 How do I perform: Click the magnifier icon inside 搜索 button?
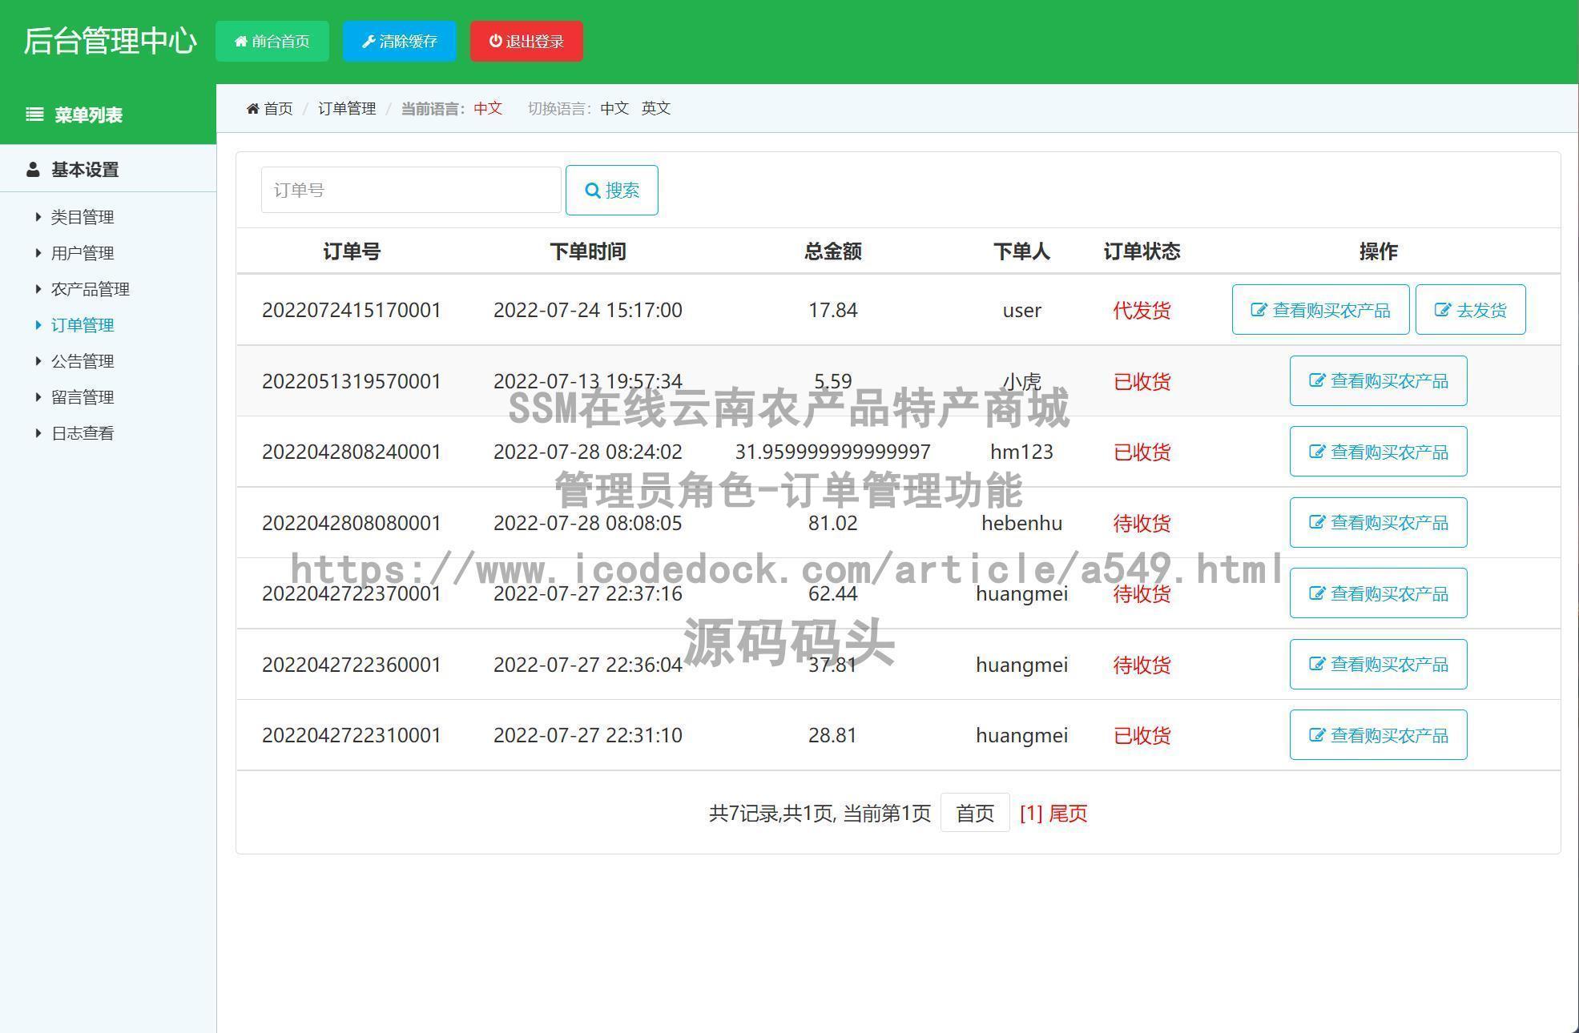pos(593,190)
